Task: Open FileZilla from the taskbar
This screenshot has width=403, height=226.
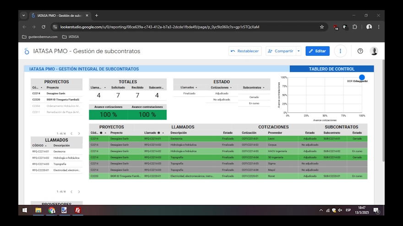Action: pos(78,210)
